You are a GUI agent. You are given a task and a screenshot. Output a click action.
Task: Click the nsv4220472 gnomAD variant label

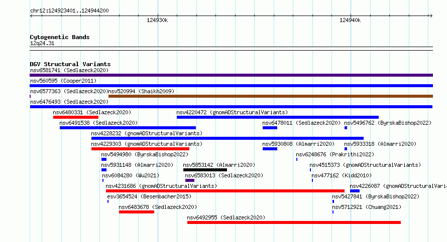[x=232, y=112]
